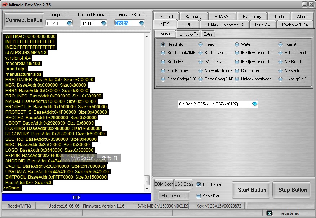
Task: Open the Extra sub-tab
Action: 208,34
